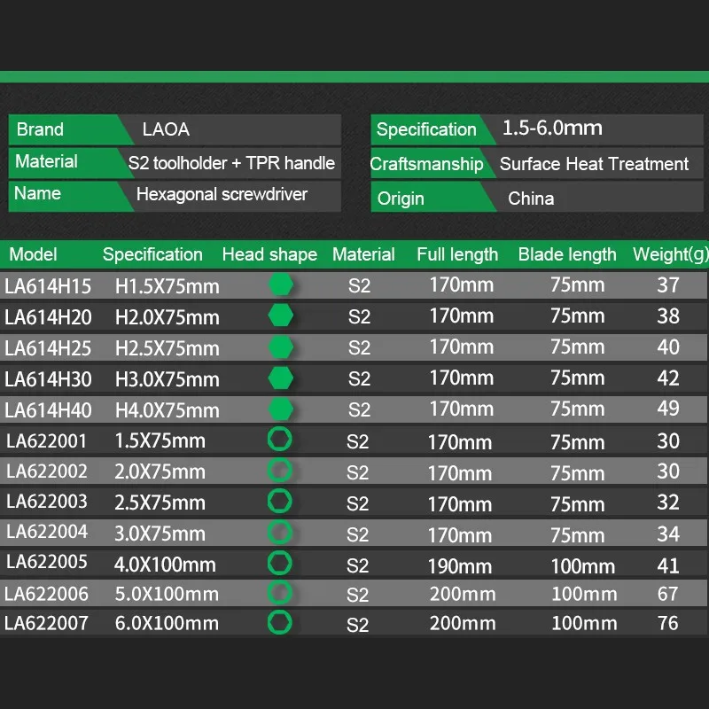
Task: Click model cell LA614H30
Action: 48,379
